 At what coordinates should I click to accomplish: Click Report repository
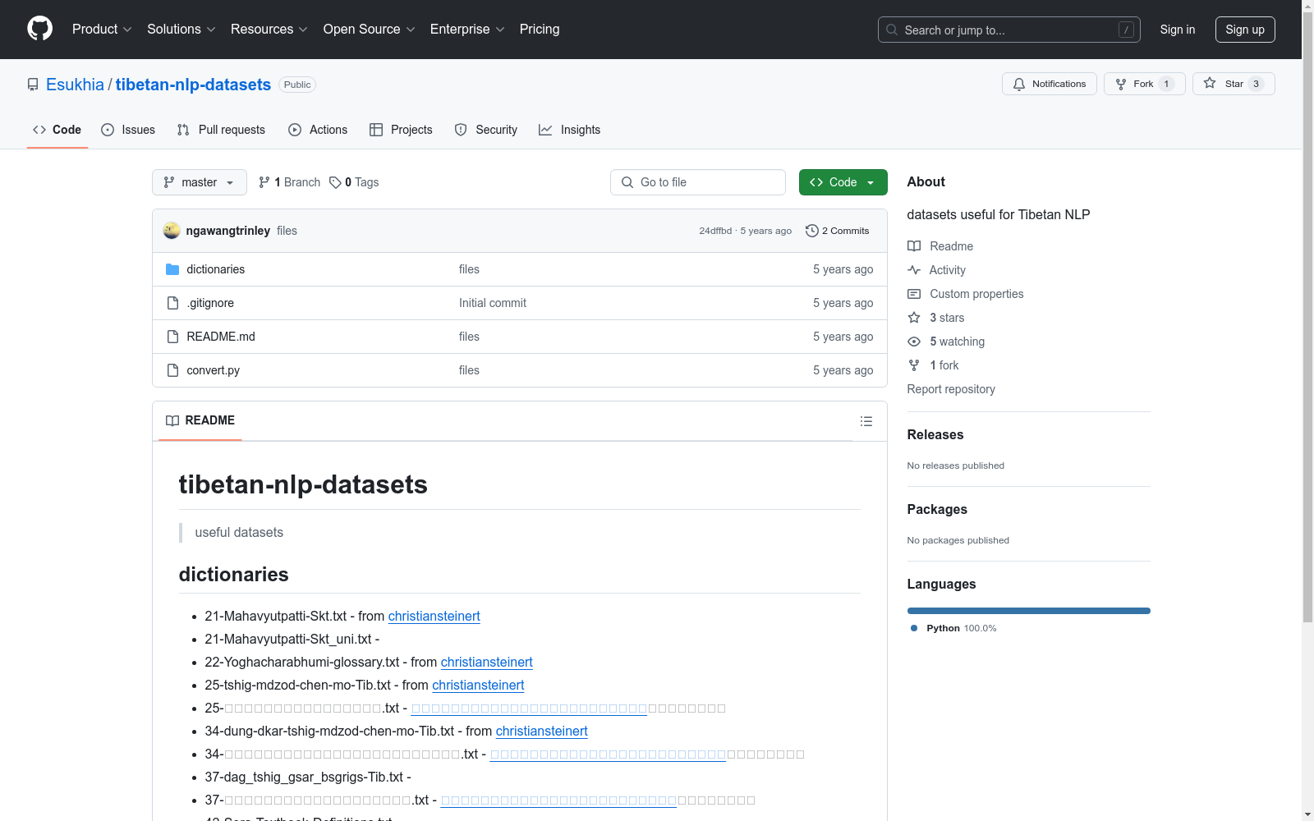[951, 389]
